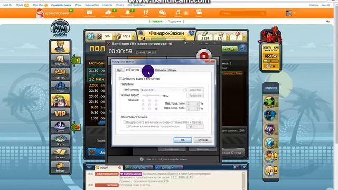Image resolution: width=338 pixels, height=190 pixels.
Task: Click the Размер видео slider handle
Action: click(x=147, y=95)
